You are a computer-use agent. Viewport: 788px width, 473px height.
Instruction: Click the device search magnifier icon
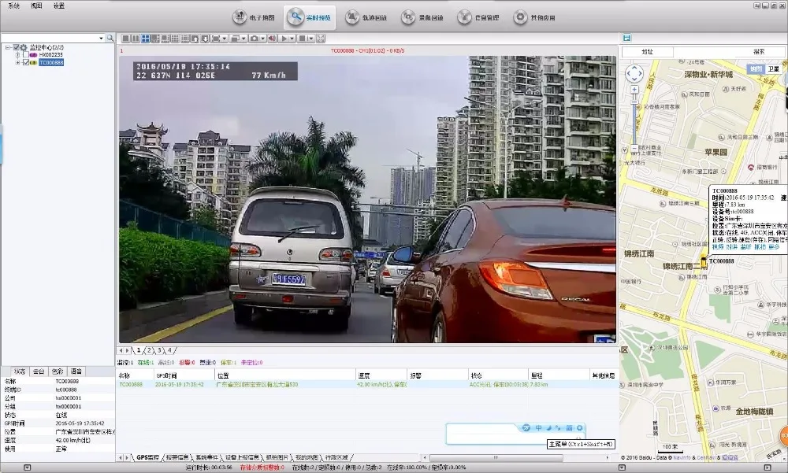(110, 38)
